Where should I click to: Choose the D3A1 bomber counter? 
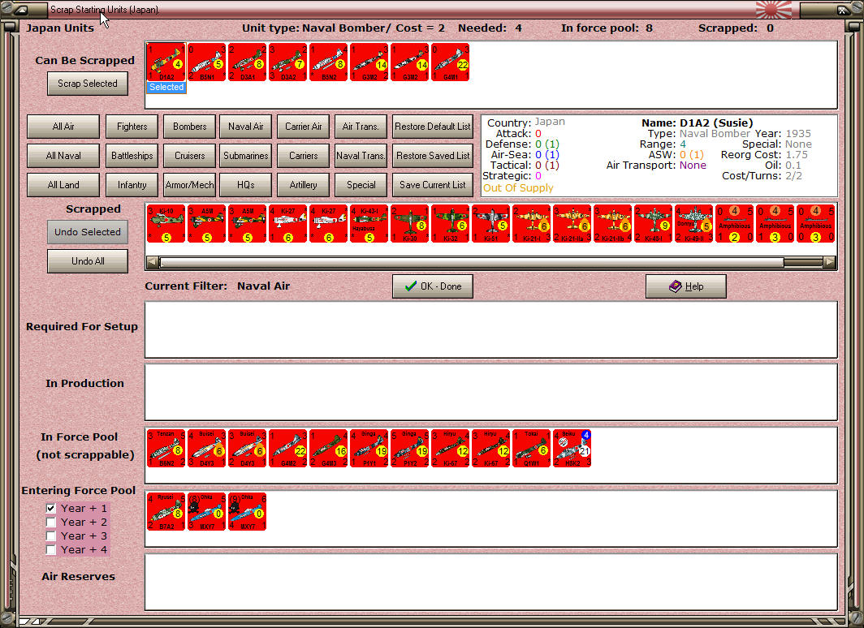[248, 62]
